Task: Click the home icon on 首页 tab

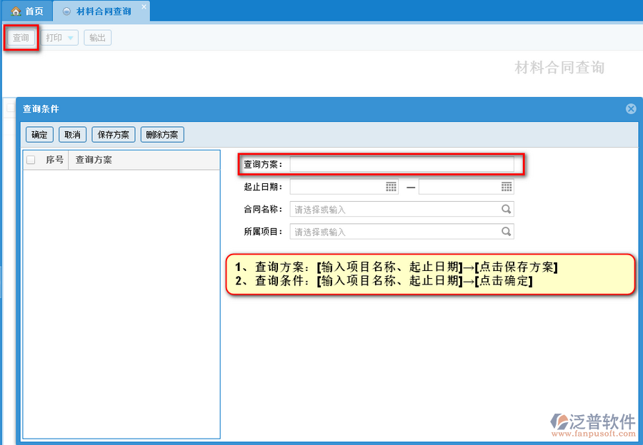Action: point(16,11)
